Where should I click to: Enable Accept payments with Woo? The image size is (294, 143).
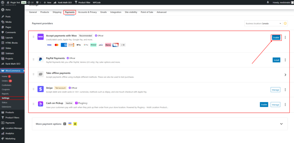[x=276, y=38]
